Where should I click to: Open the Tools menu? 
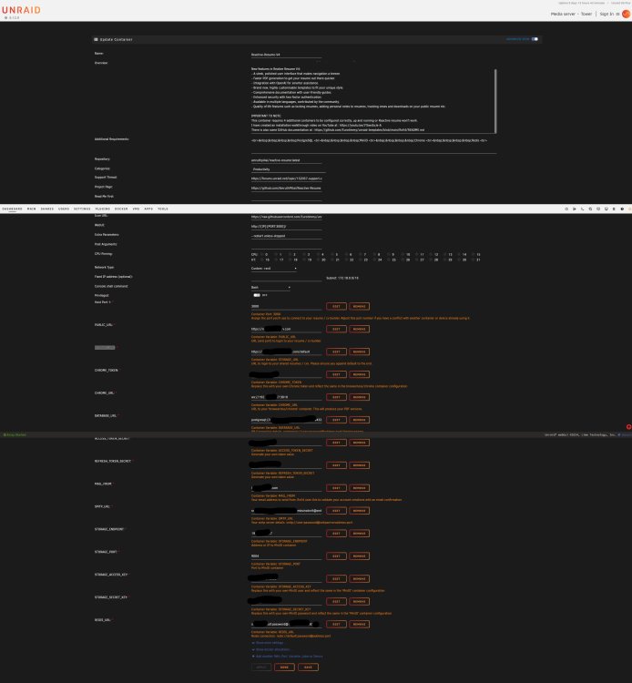point(163,209)
